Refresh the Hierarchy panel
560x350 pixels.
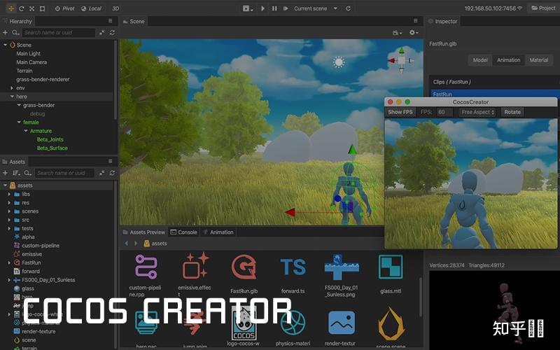[112, 32]
